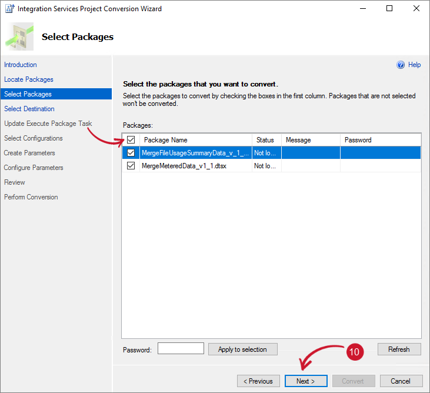Click Message cell of MergeMeteredData row
This screenshot has height=393, width=430.
[x=311, y=166]
